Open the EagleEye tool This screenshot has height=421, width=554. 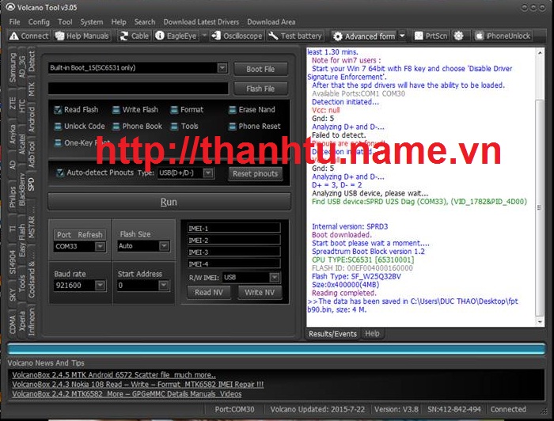click(176, 36)
